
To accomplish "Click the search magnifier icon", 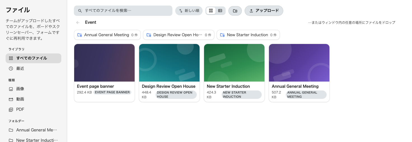I will [80, 11].
